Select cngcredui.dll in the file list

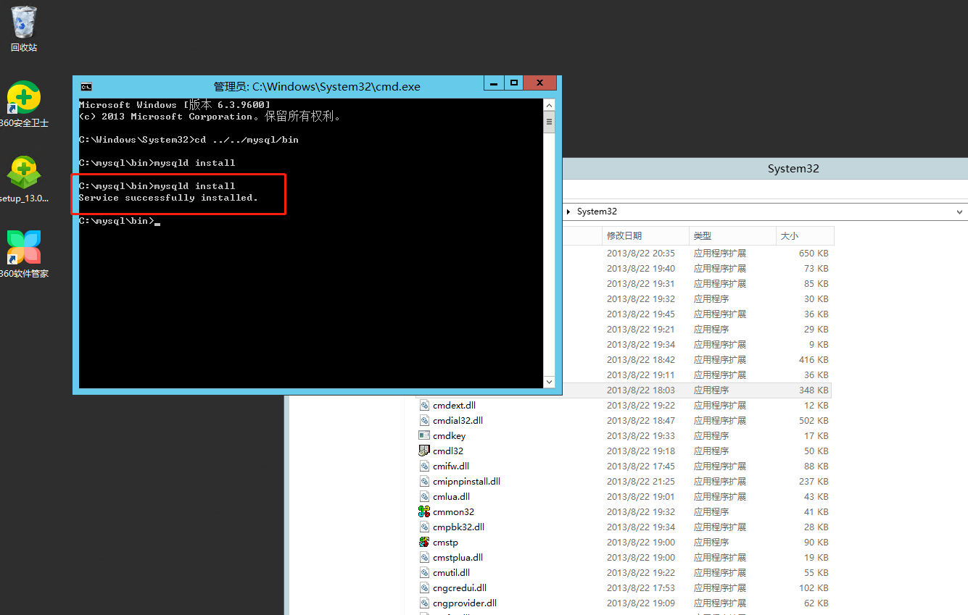(458, 587)
